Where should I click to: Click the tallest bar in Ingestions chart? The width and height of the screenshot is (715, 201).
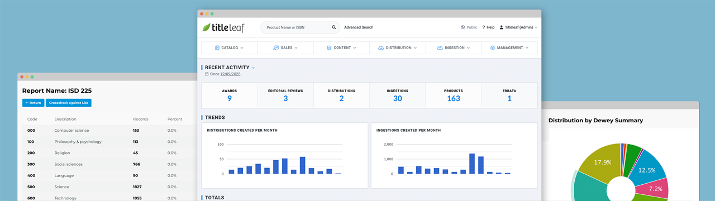[x=472, y=164]
